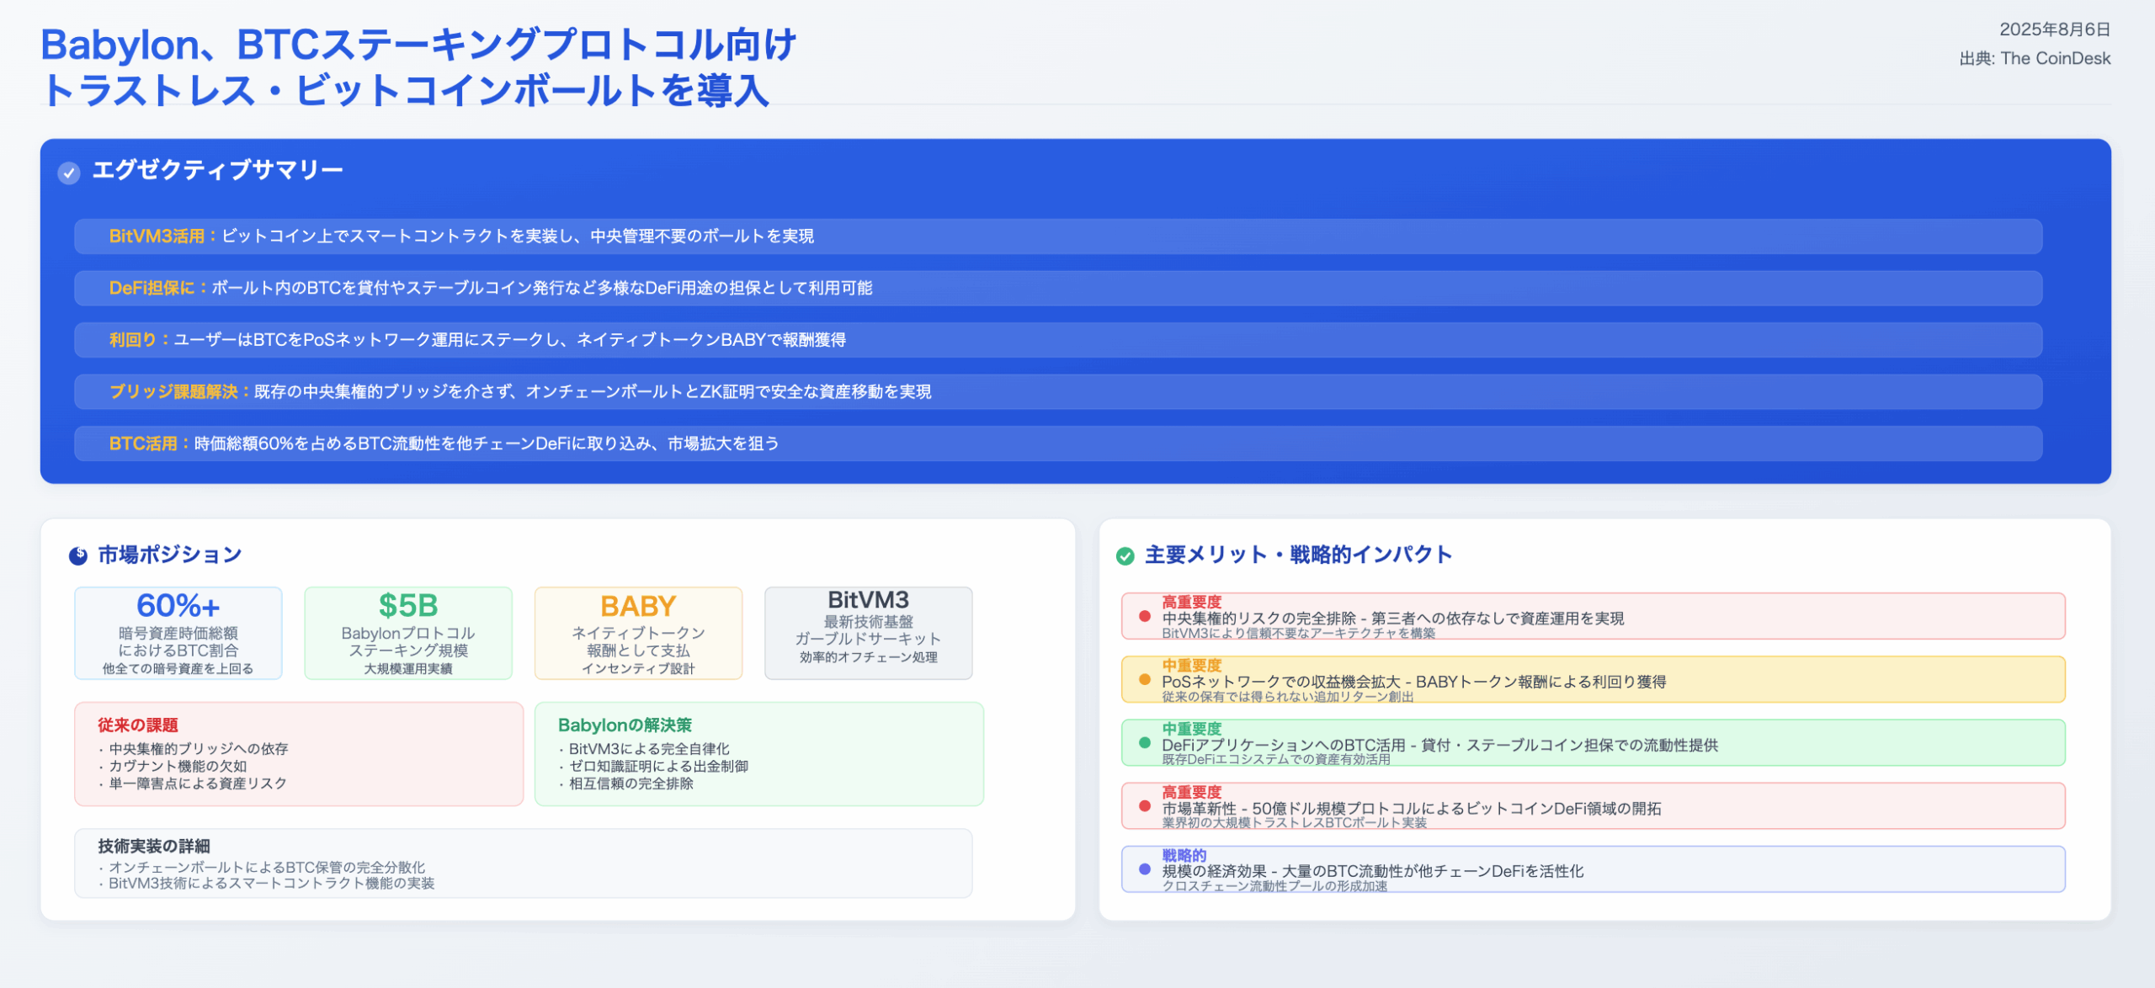Click 単一障害点による資産リスク bullet
The width and height of the screenshot is (2155, 988).
click(198, 783)
